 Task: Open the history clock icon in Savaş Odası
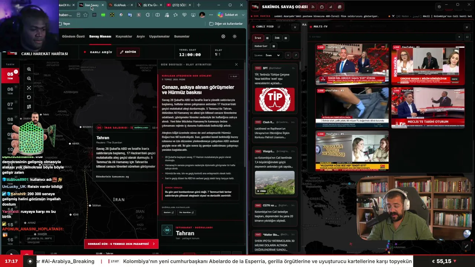click(x=439, y=7)
